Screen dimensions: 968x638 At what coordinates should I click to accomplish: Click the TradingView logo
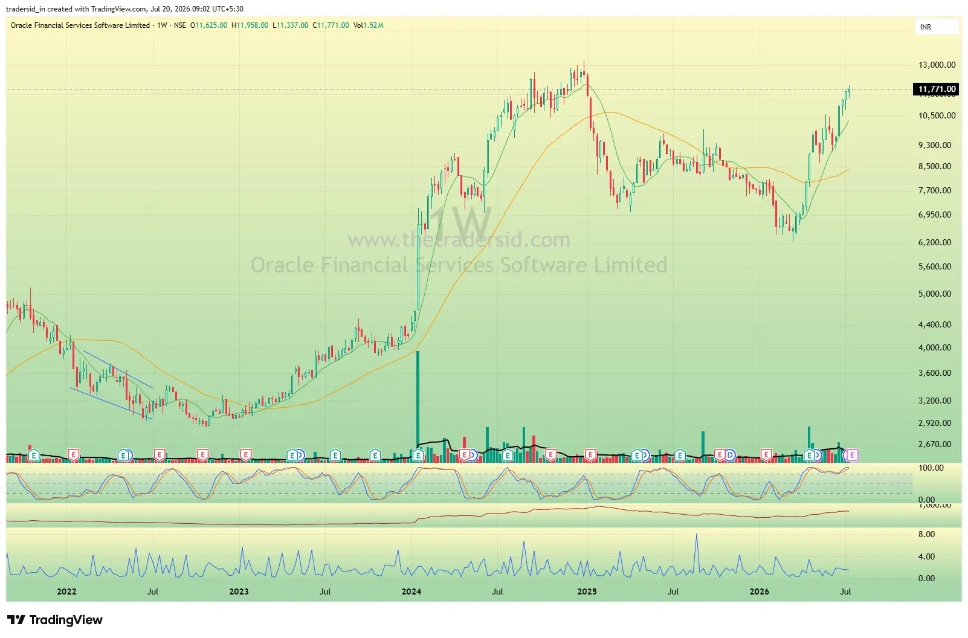(55, 620)
